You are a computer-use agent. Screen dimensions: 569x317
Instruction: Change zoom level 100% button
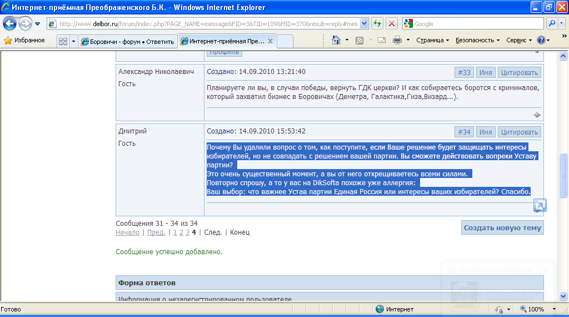pos(532,309)
